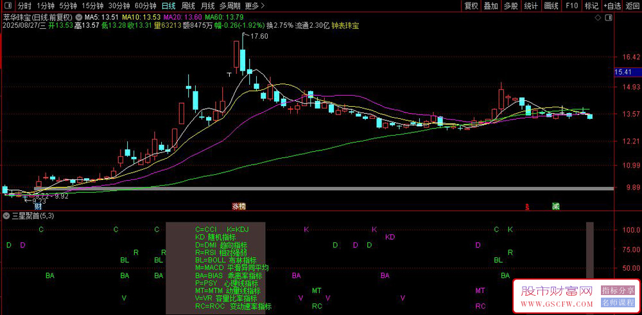Switch to the 分时 view
This screenshot has height=315, width=642.
[24, 6]
